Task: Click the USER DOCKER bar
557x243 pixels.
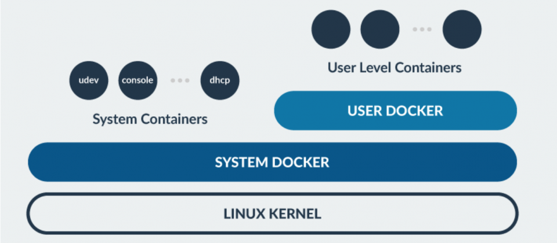Action: point(395,111)
